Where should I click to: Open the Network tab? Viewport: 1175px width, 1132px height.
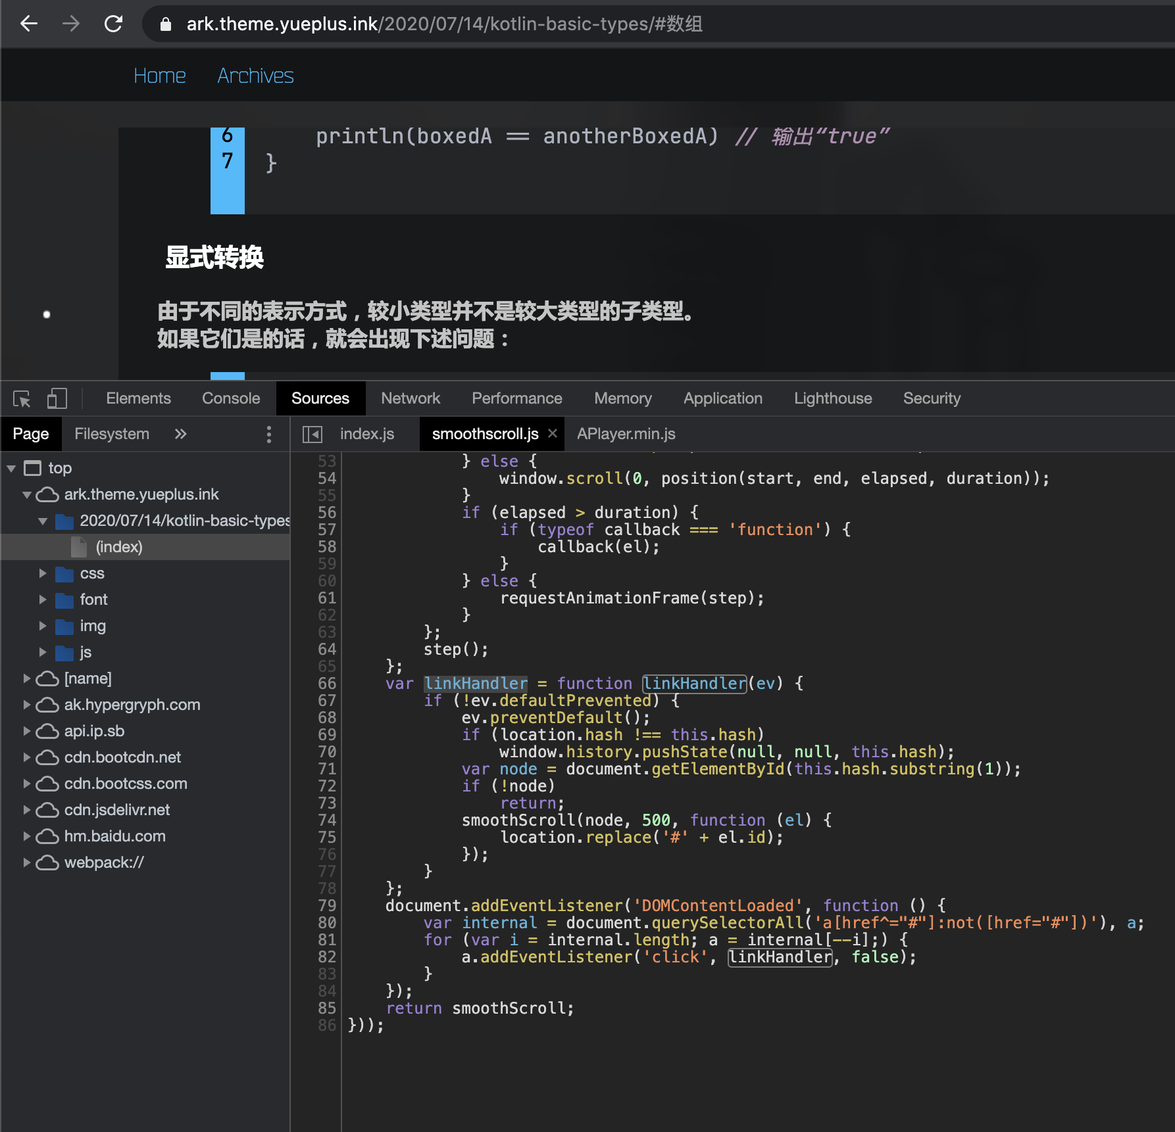411,398
